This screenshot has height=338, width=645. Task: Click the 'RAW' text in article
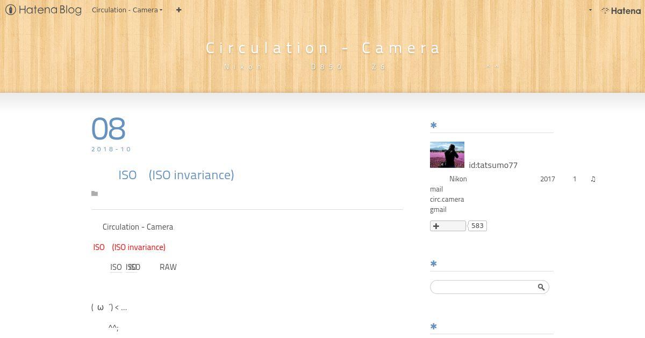tap(168, 267)
